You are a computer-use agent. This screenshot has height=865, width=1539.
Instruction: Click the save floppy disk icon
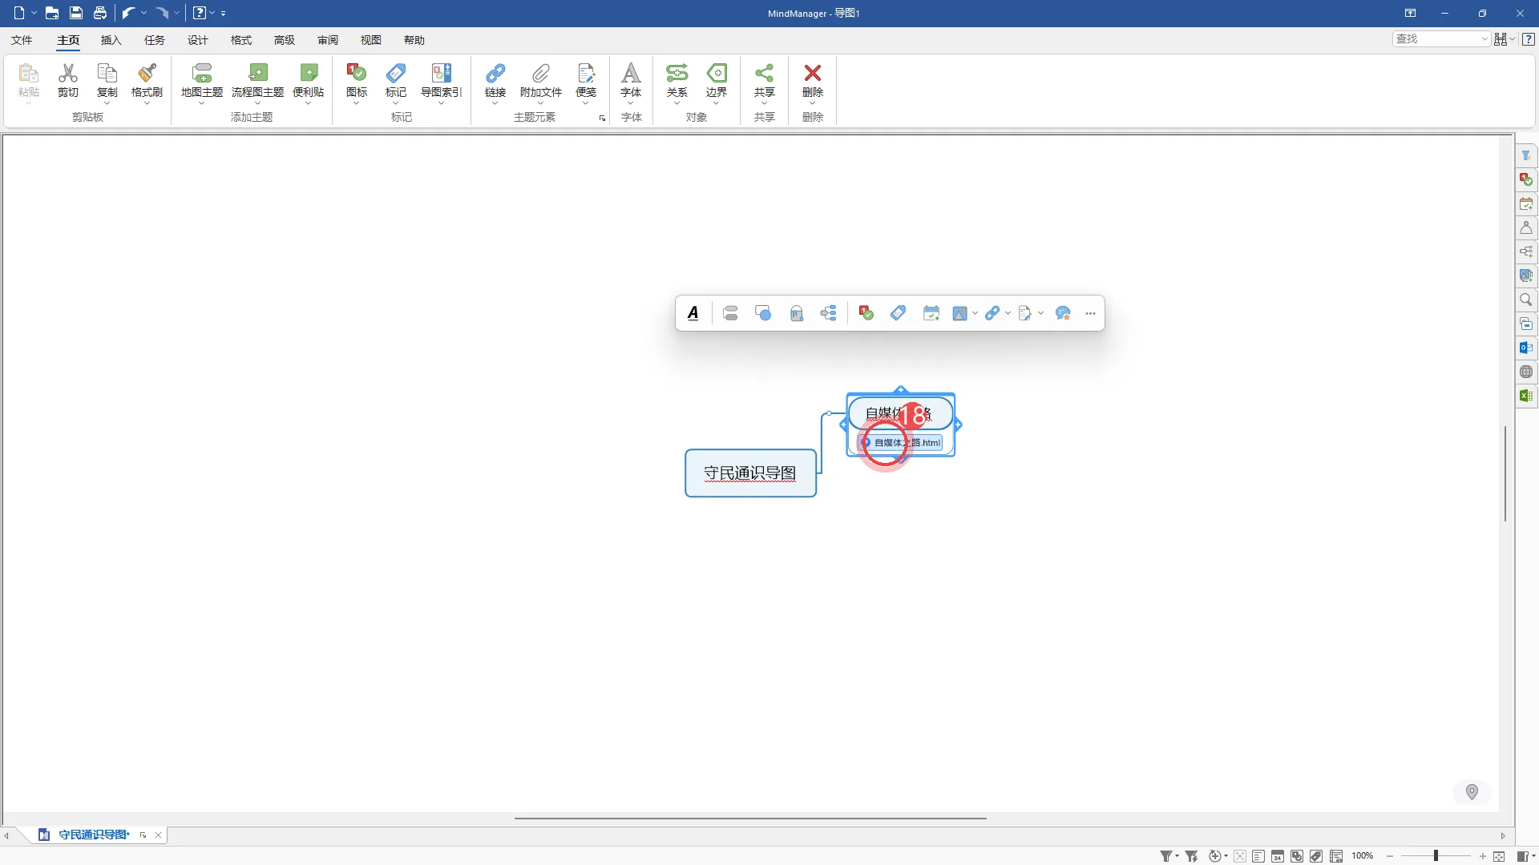tap(76, 13)
